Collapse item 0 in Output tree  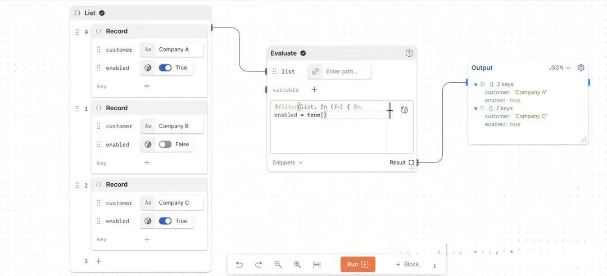tap(476, 85)
